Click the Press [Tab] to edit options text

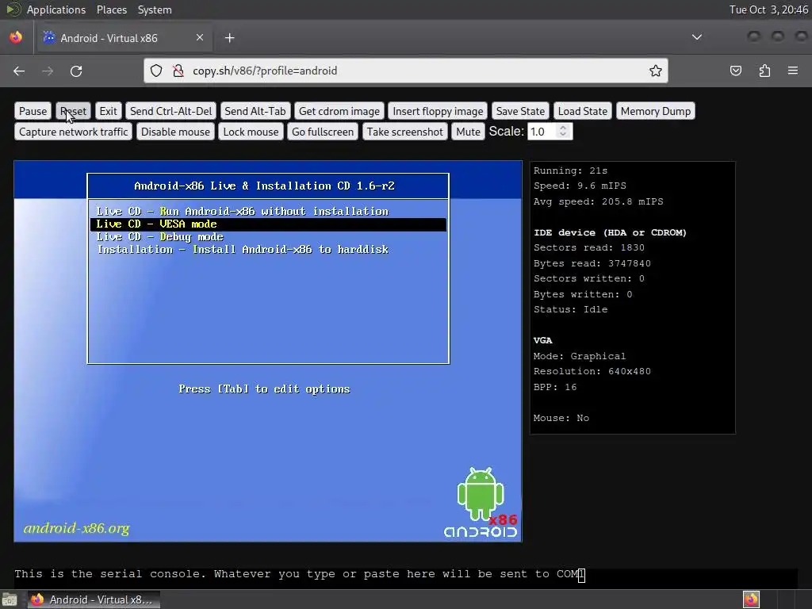point(265,389)
